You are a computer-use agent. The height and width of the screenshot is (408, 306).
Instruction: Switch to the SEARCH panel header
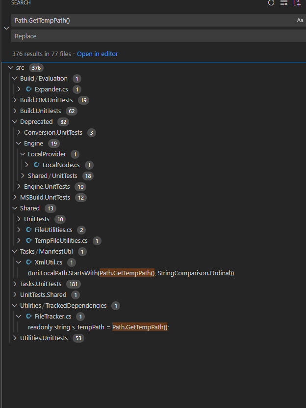[x=21, y=3]
